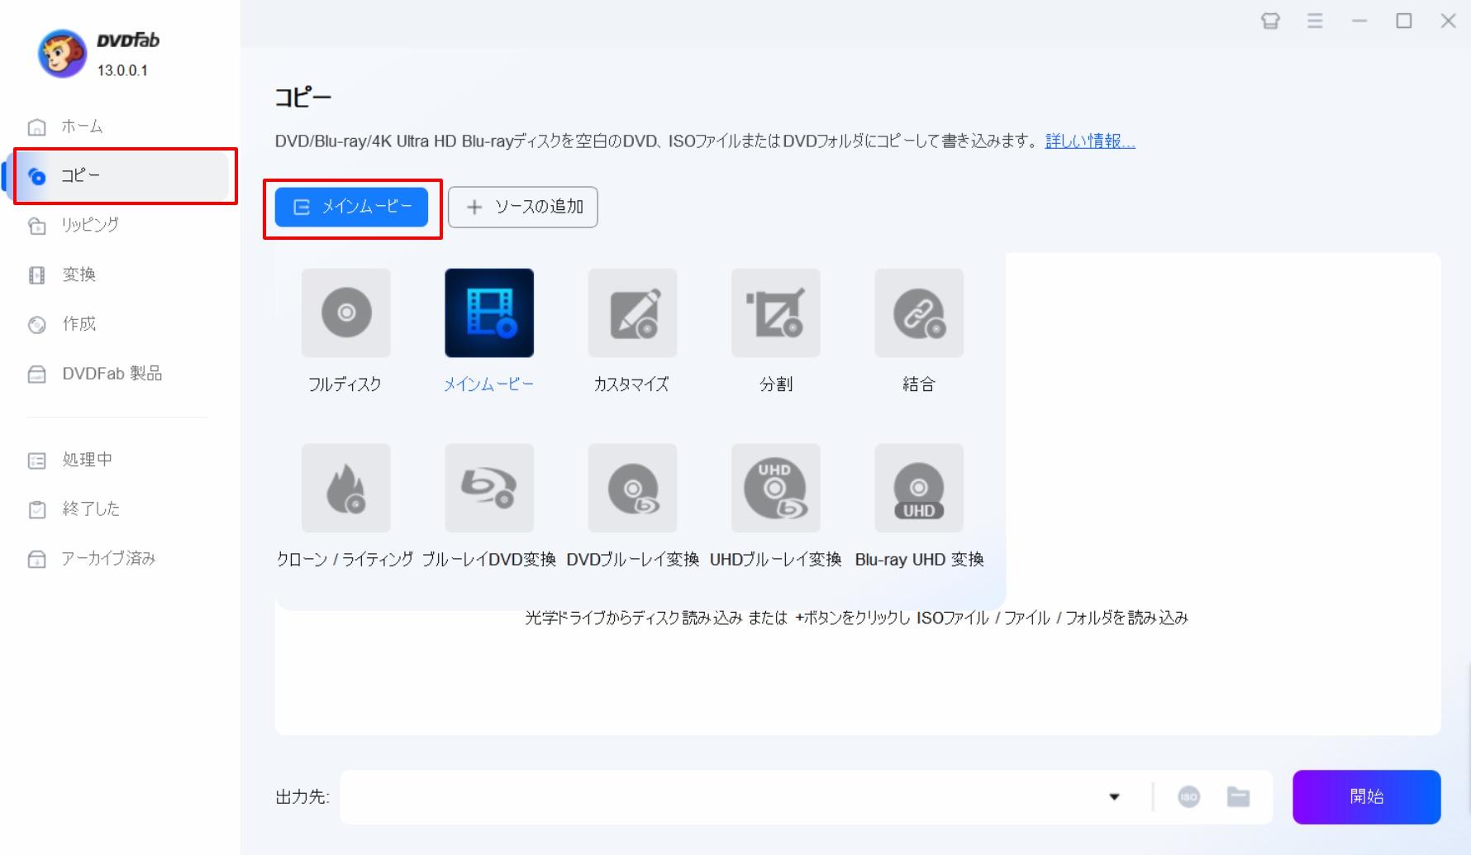Click the blue メインムービー mode button

(351, 207)
